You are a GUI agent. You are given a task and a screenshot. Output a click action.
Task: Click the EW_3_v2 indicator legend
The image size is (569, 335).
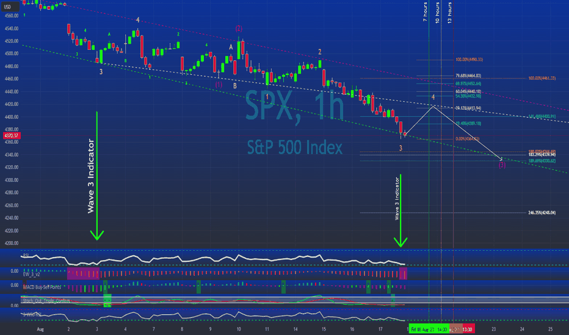[x=31, y=274]
